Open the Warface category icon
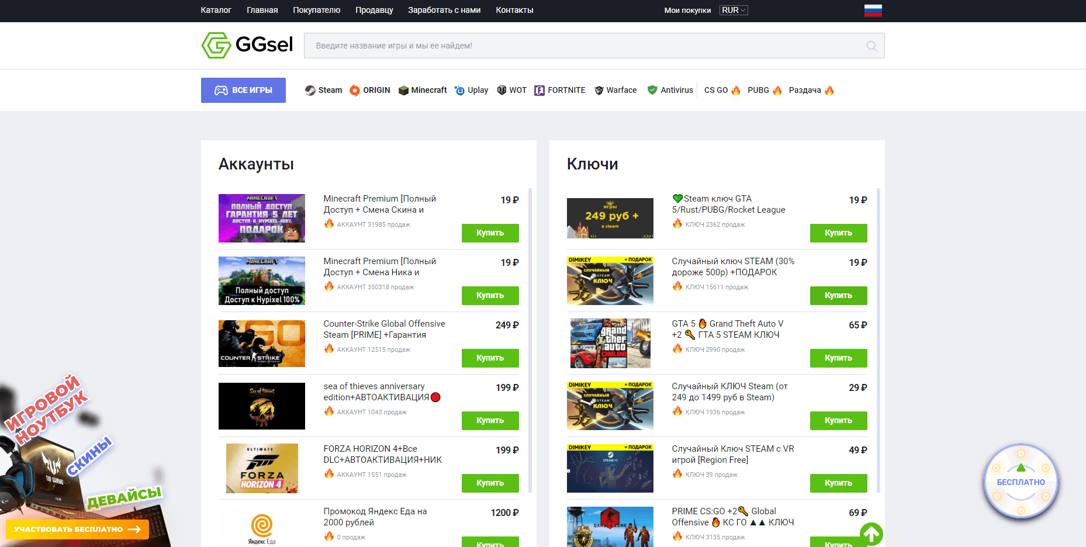This screenshot has width=1086, height=547. point(598,90)
